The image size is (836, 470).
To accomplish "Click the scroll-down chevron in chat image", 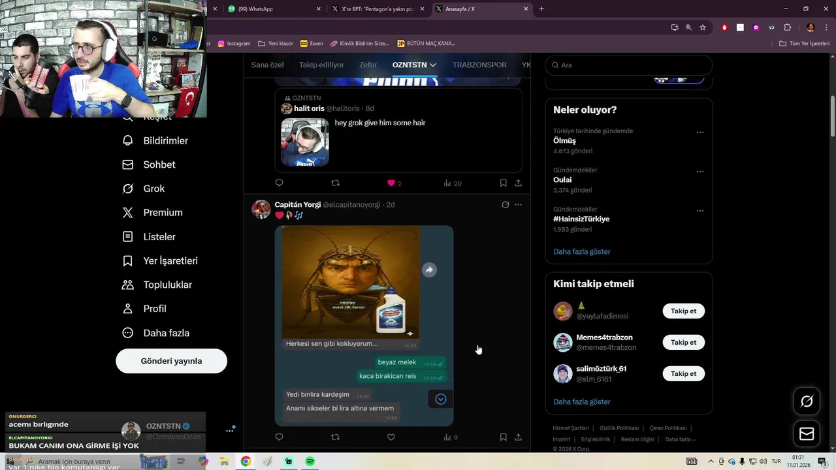I will (441, 399).
